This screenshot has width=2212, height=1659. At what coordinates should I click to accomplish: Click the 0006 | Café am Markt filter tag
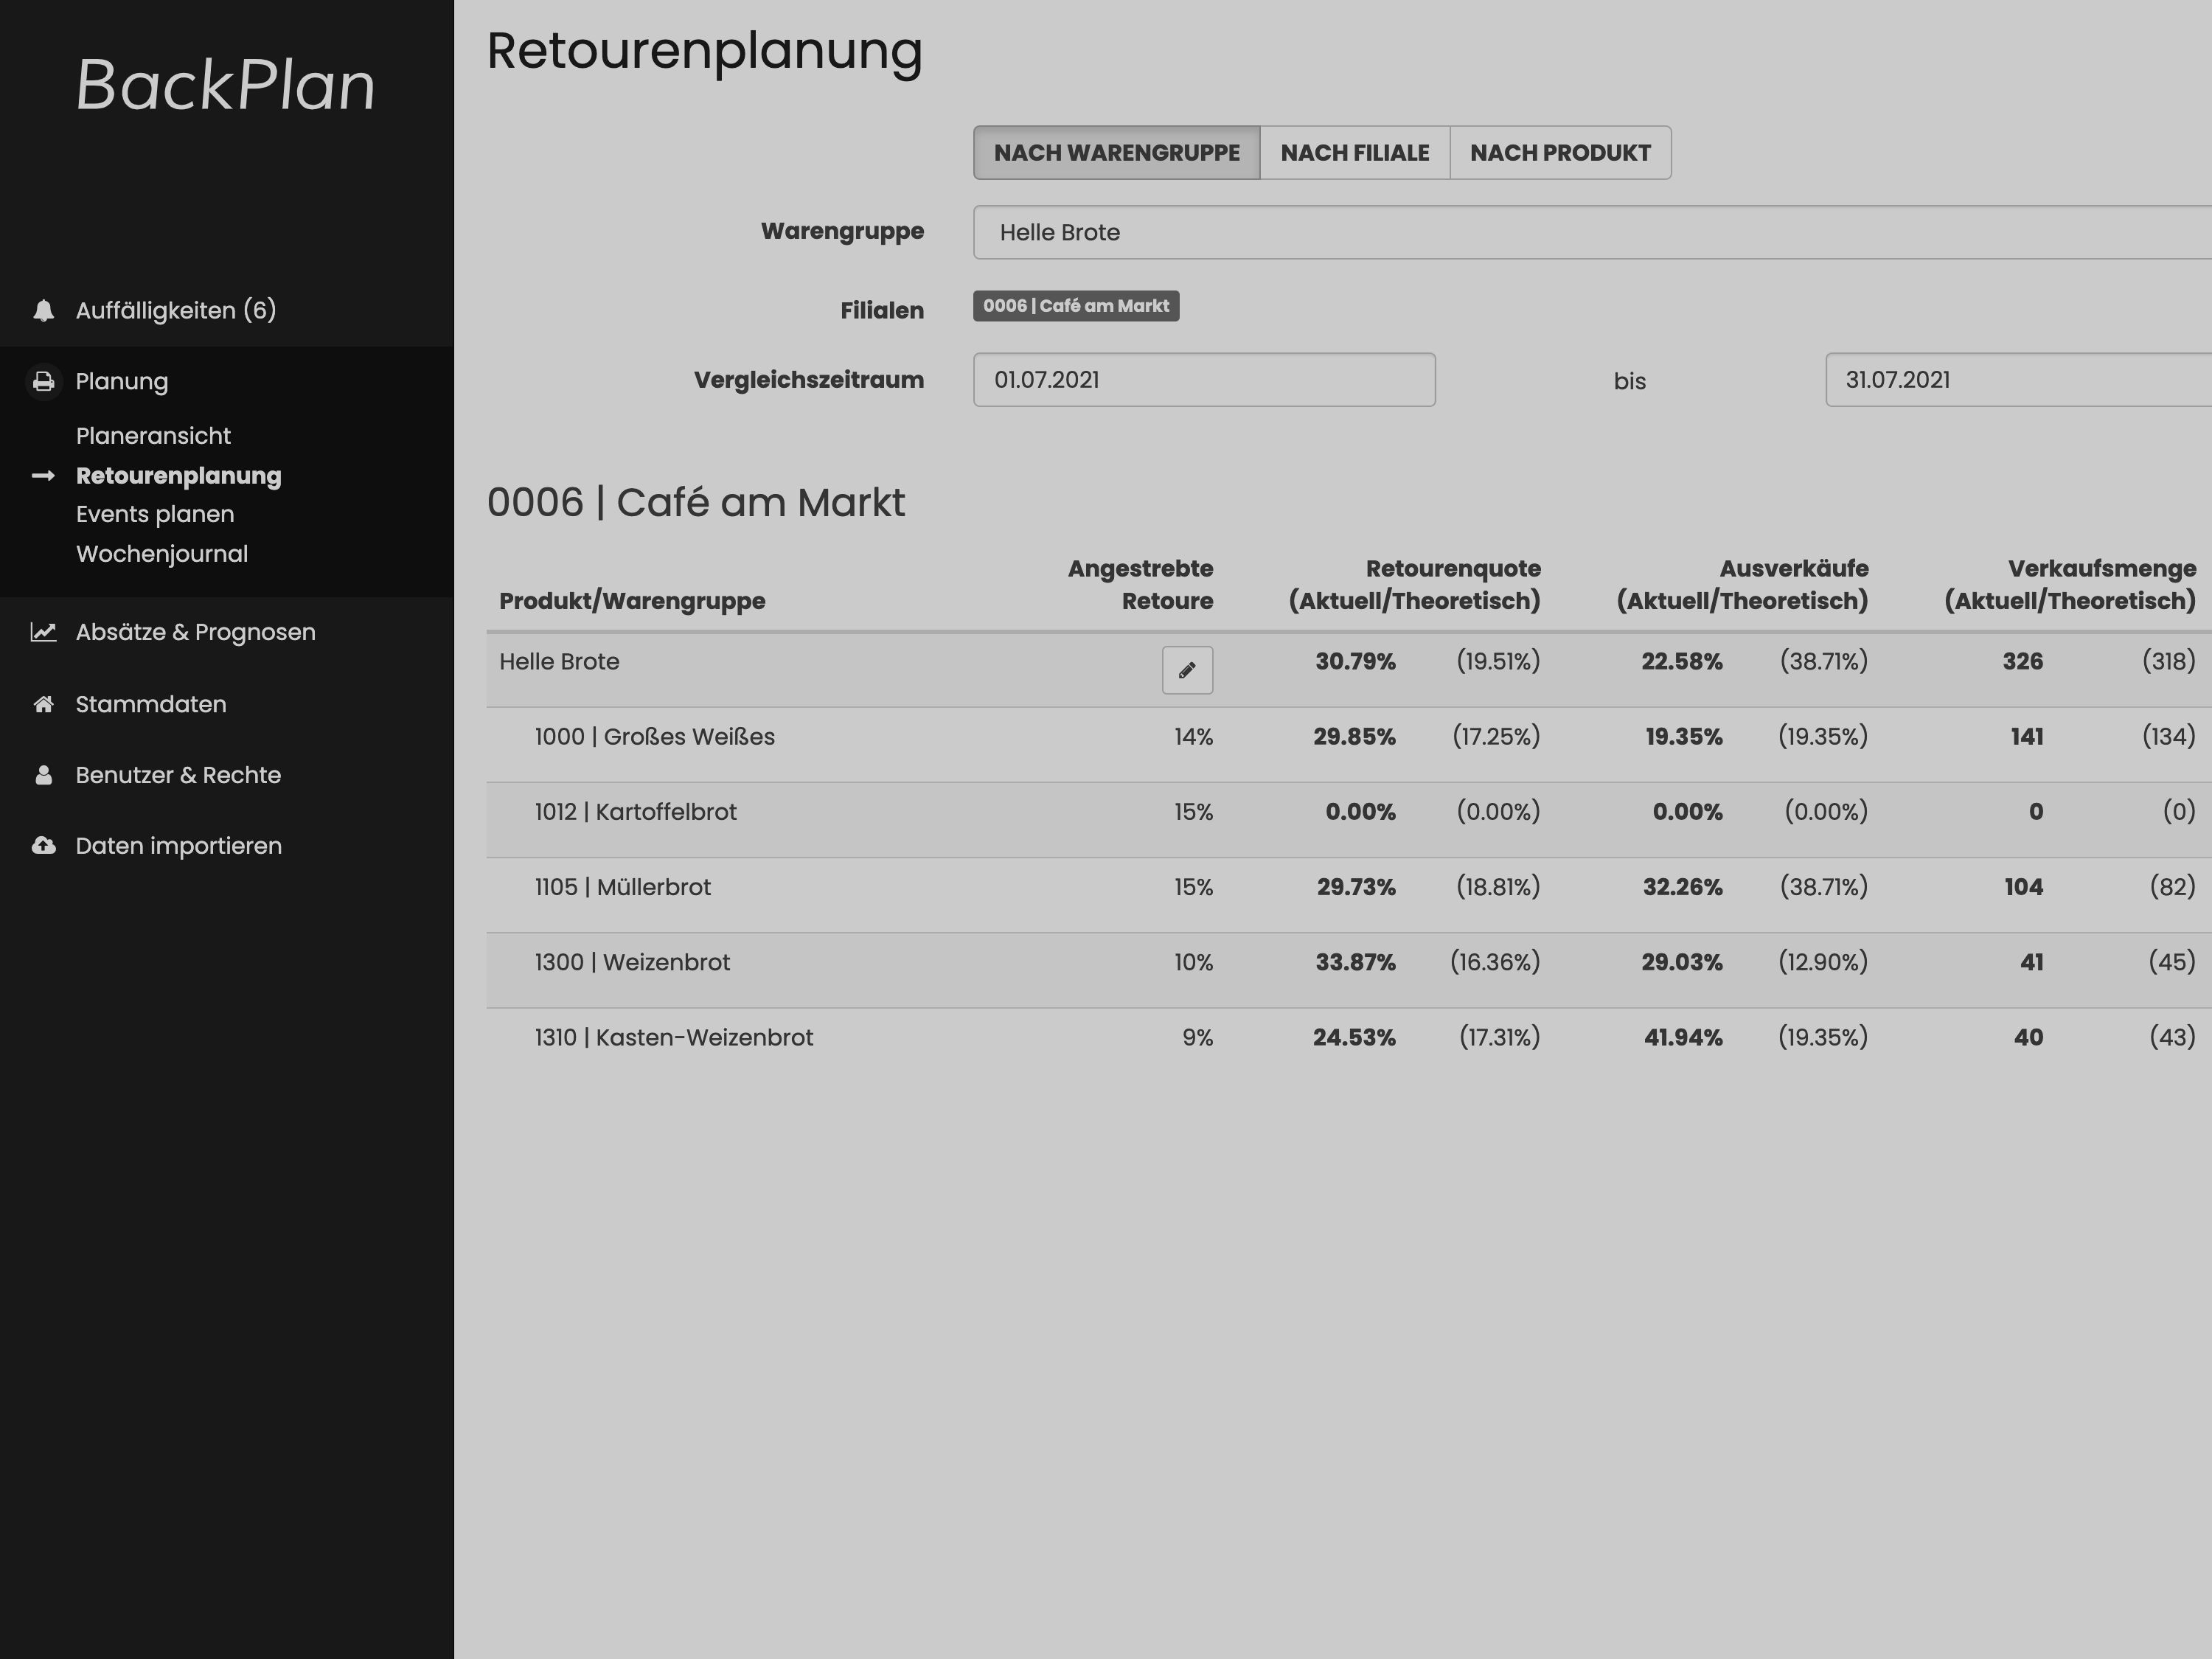coord(1075,306)
